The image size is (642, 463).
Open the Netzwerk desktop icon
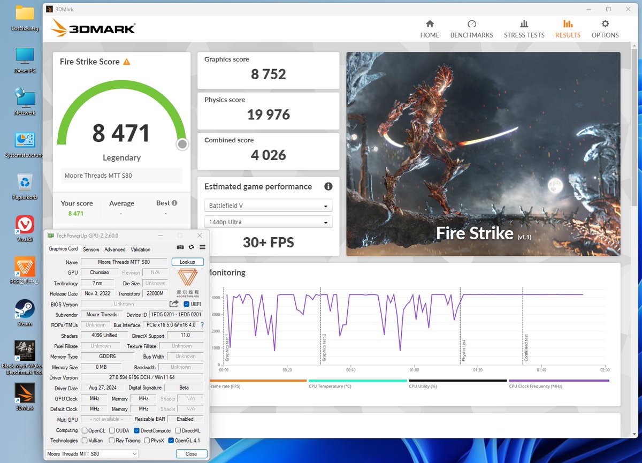coord(25,102)
